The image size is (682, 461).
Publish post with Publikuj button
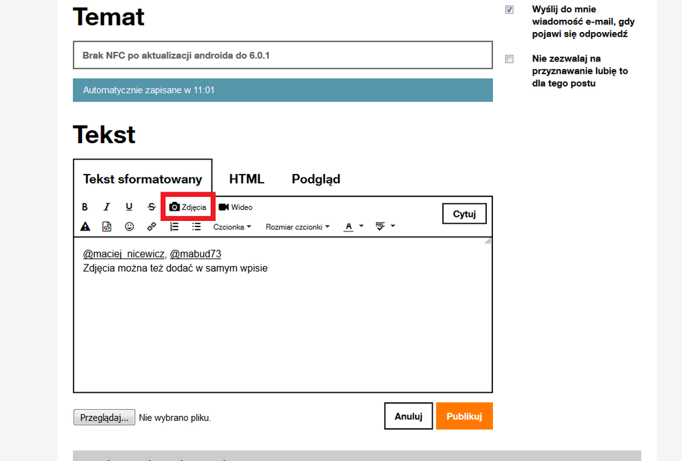(x=464, y=416)
